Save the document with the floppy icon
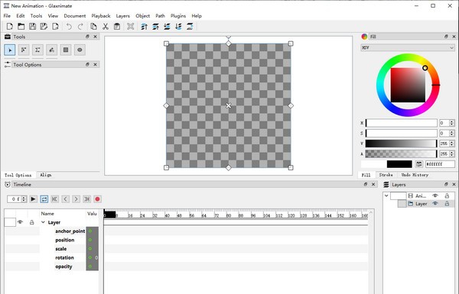 (x=32, y=27)
